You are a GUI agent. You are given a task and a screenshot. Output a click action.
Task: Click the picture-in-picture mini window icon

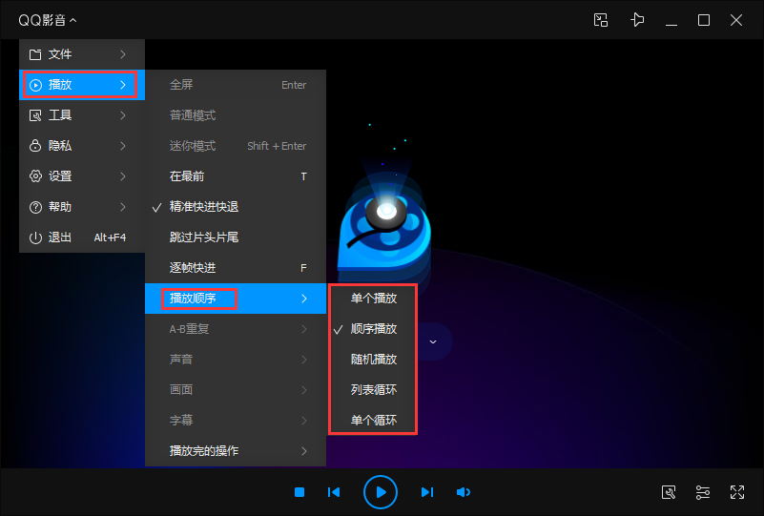(x=601, y=20)
